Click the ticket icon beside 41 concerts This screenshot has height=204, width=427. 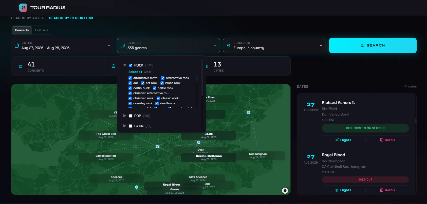coord(21,66)
